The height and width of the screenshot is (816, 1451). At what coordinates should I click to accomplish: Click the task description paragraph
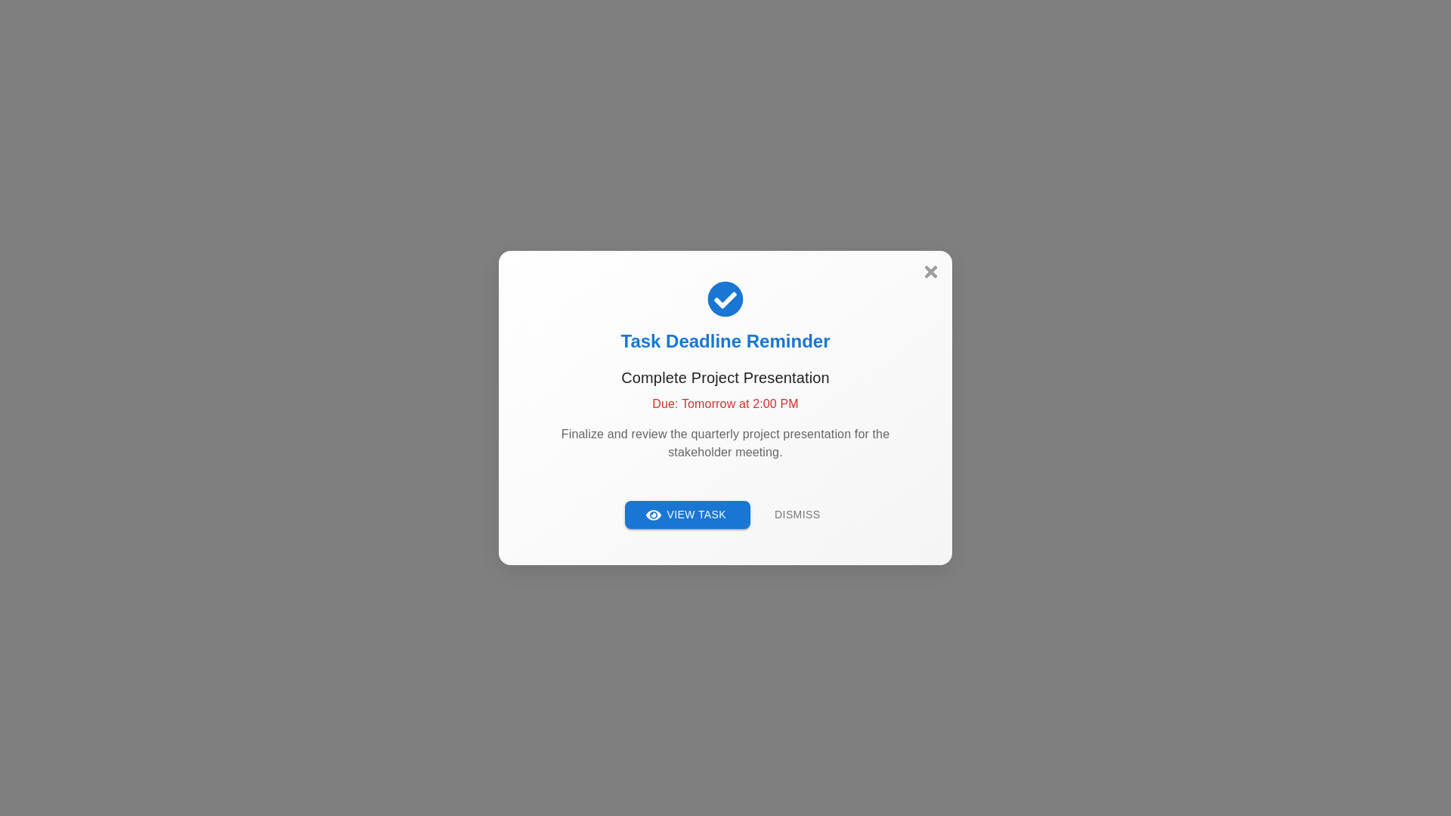(x=725, y=444)
